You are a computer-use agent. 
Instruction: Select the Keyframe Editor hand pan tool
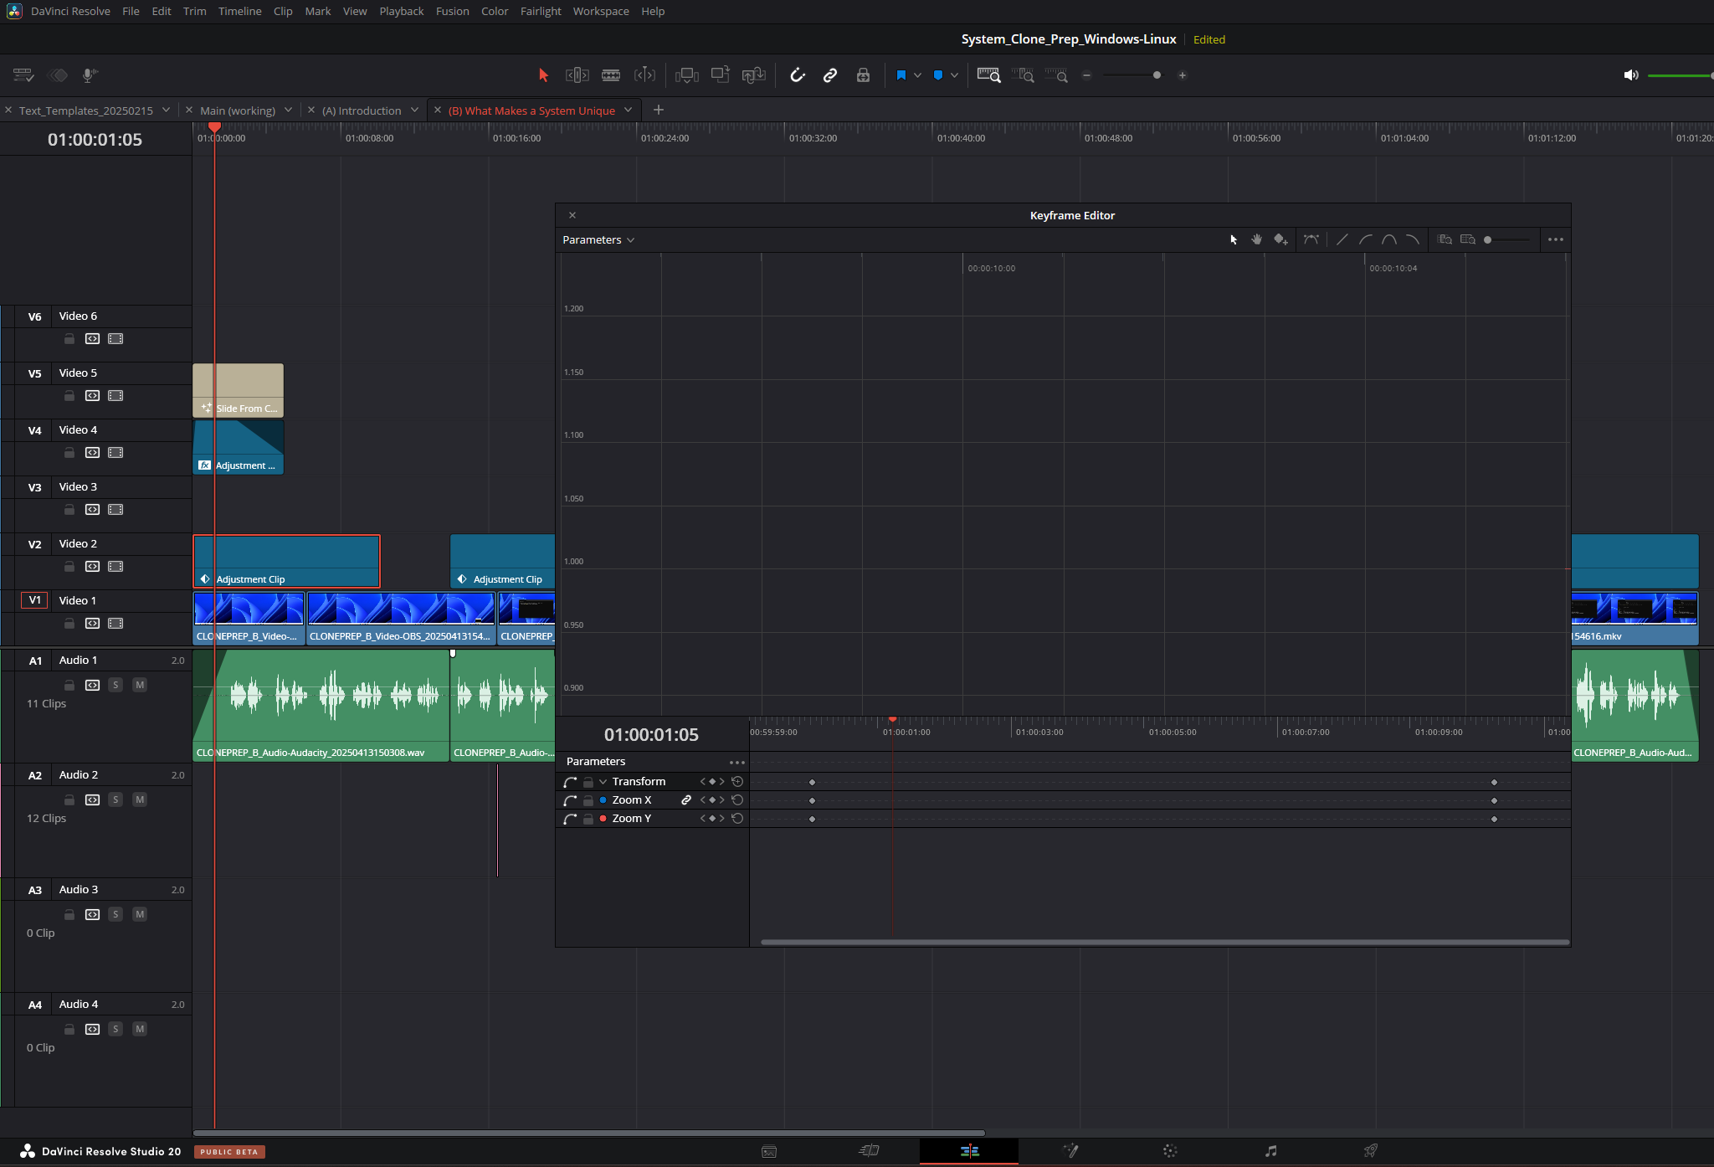tap(1257, 239)
